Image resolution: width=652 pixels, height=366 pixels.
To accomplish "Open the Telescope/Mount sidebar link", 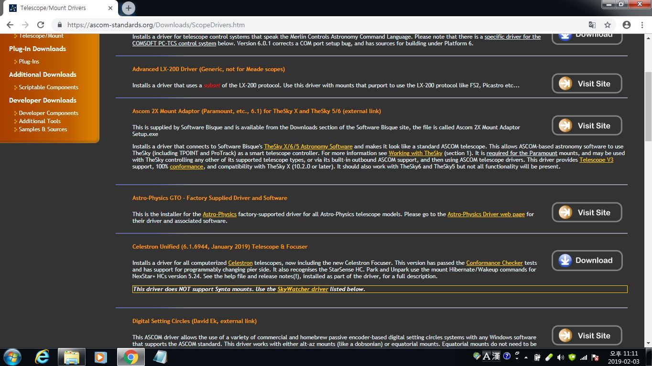I will (x=41, y=36).
